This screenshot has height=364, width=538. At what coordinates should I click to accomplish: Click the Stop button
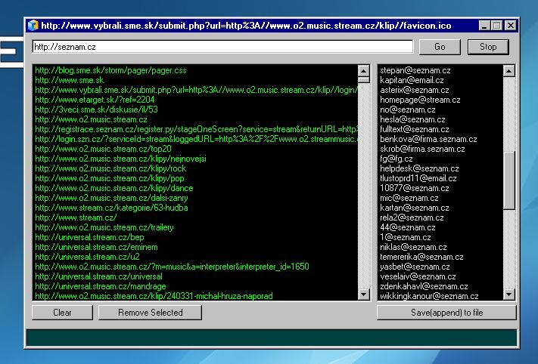(488, 47)
